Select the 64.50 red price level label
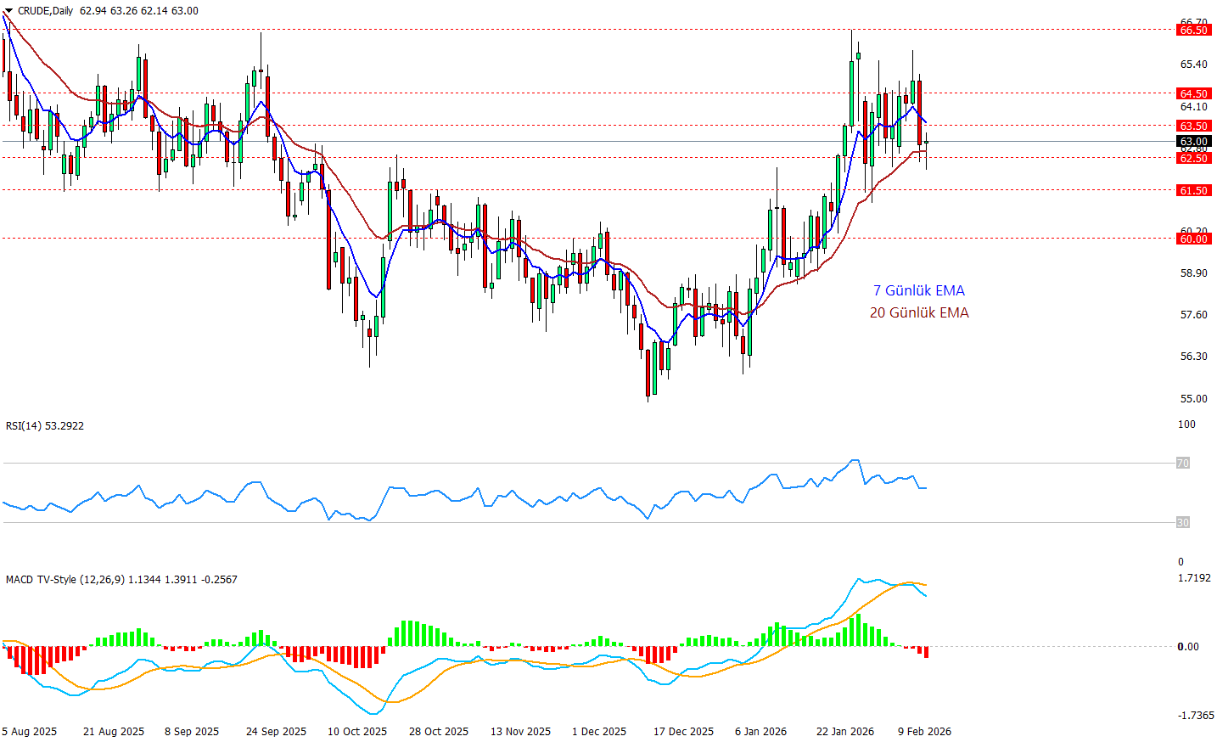The image size is (1217, 742). point(1193,93)
